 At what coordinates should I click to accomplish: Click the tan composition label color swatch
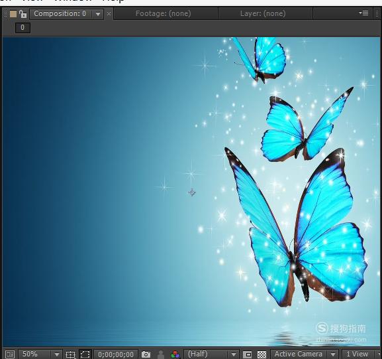13,14
